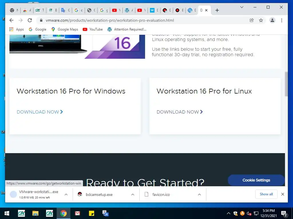
Task: Click the address bar URL
Action: tap(110, 20)
